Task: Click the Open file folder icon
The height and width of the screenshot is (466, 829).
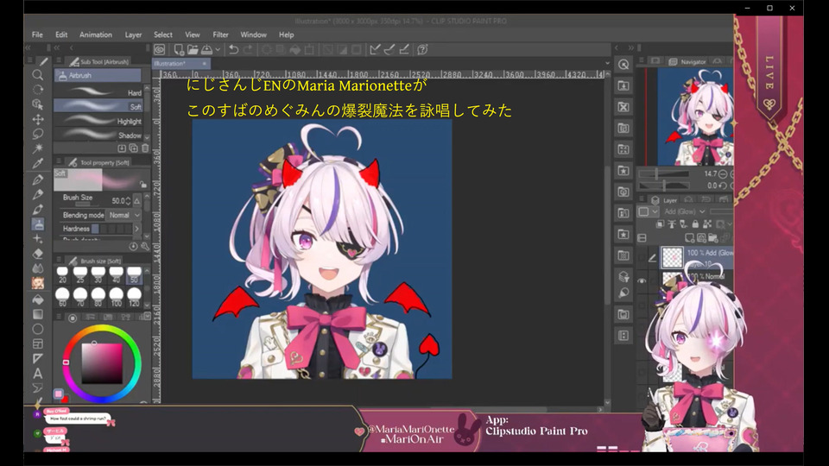Action: coord(193,50)
